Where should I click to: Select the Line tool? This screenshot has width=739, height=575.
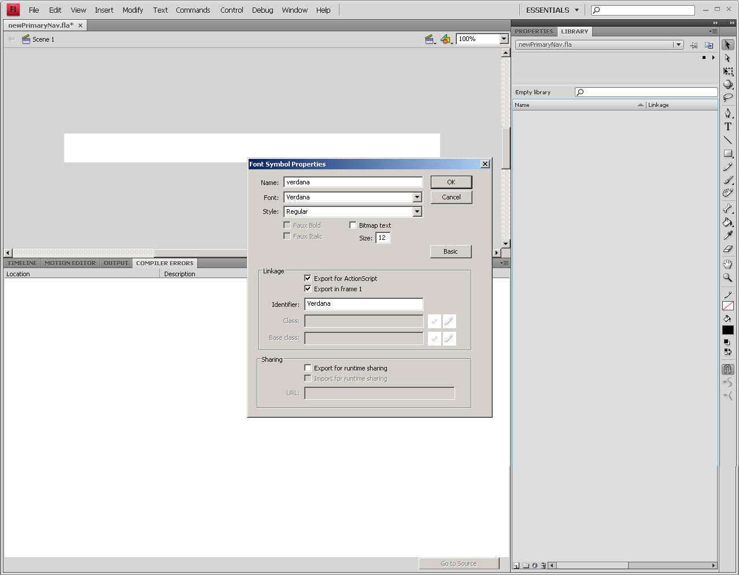click(x=727, y=140)
